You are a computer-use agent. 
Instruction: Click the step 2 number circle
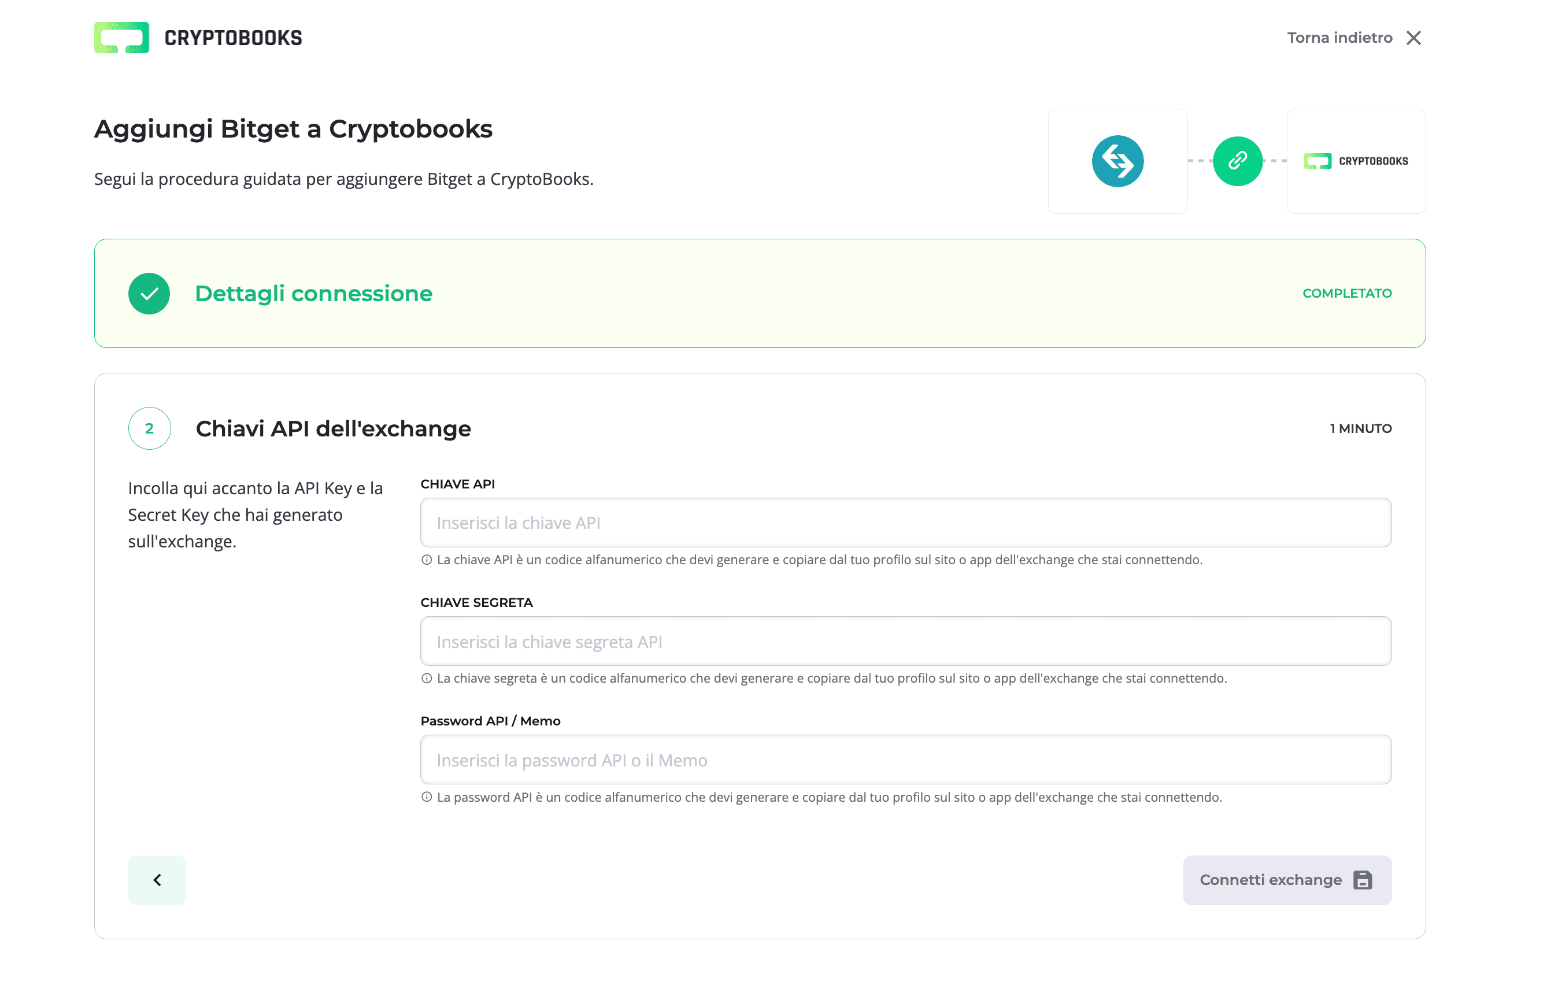[x=149, y=428]
